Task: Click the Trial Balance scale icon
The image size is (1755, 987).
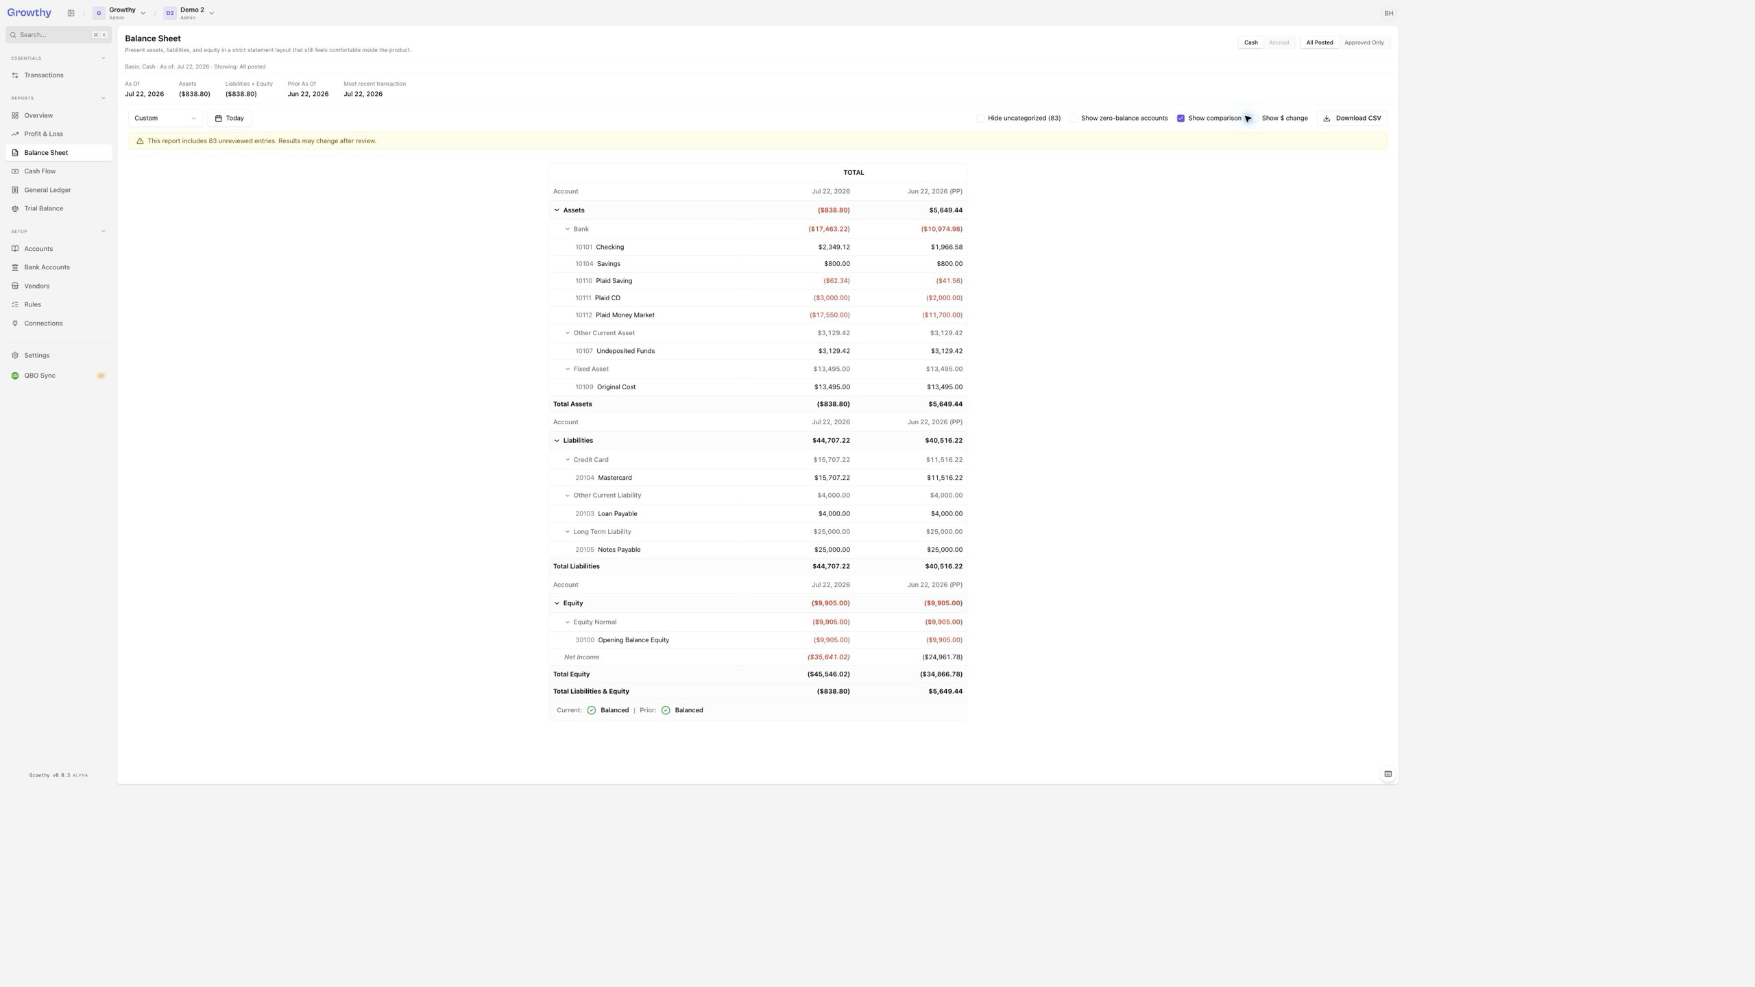Action: 15,208
